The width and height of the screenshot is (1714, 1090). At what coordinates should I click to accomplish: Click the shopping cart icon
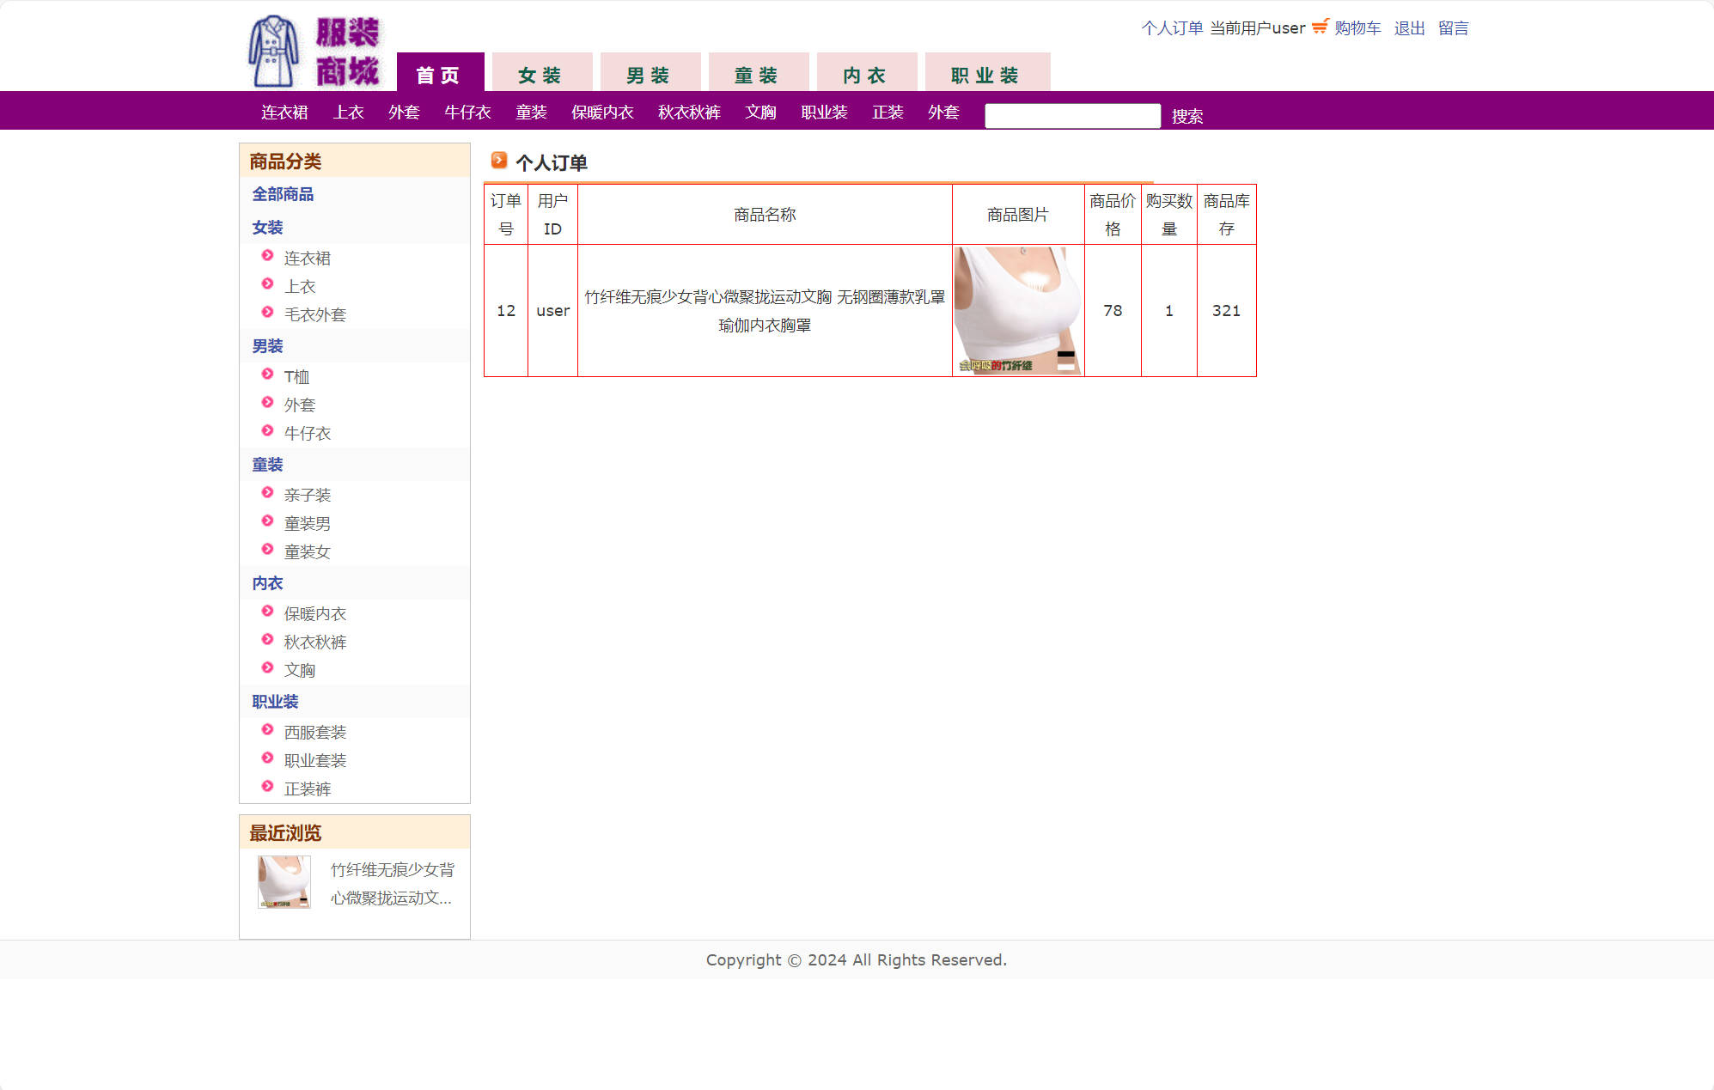pos(1320,27)
